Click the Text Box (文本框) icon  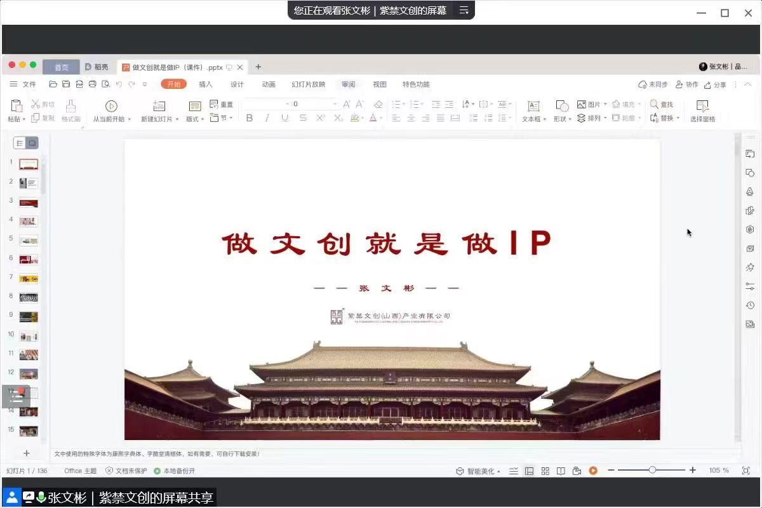[533, 106]
